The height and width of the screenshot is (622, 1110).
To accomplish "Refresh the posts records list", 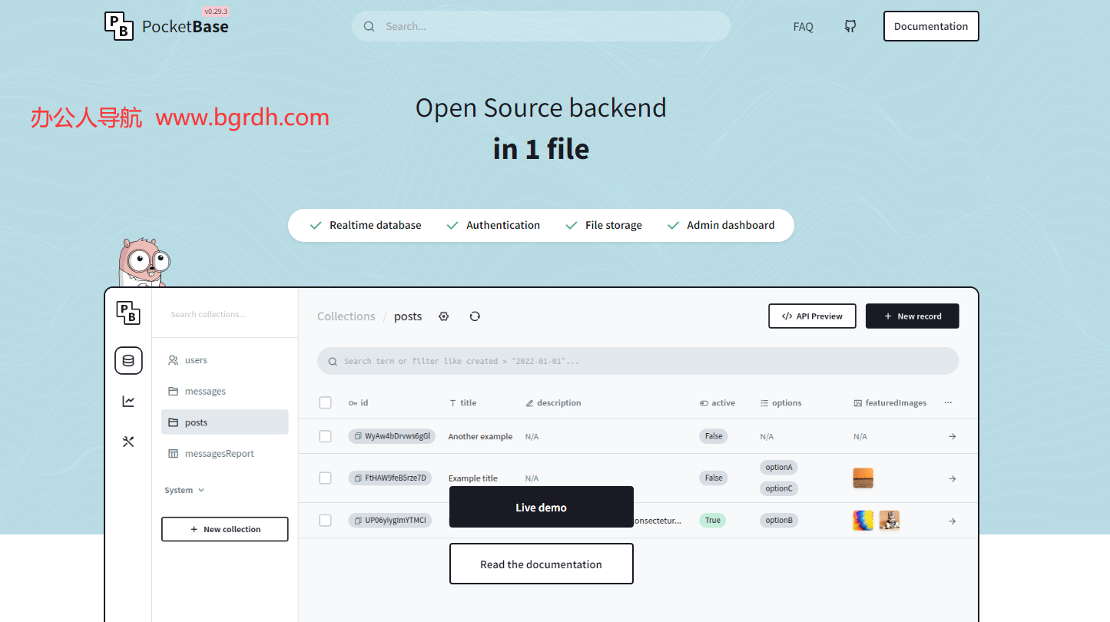I will click(475, 316).
